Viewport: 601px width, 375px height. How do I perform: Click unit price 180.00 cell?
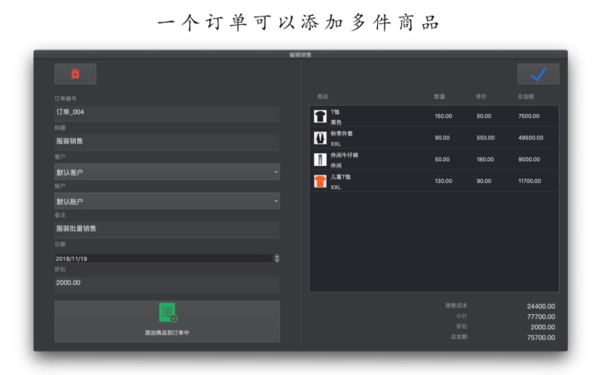point(485,159)
